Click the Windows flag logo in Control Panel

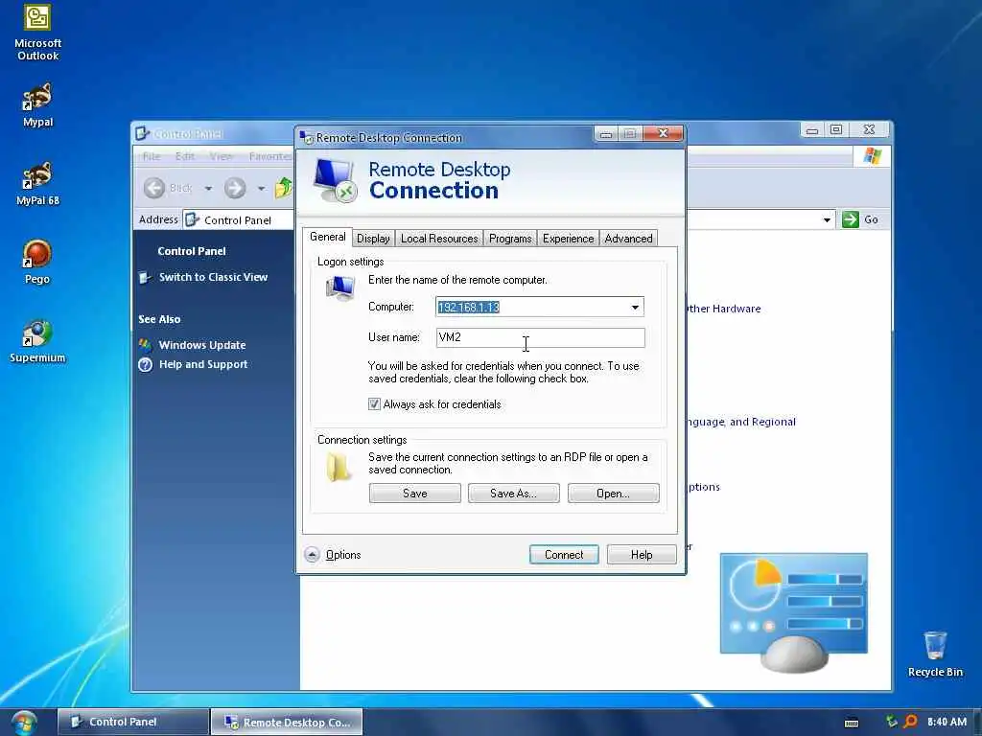point(872,156)
